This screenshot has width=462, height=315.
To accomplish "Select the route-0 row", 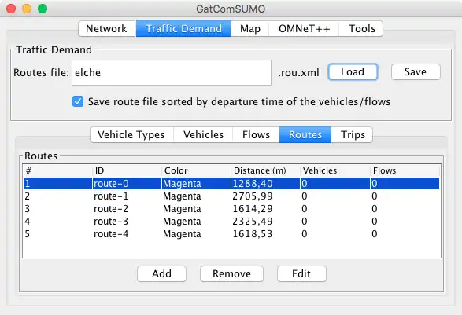I will [231, 184].
